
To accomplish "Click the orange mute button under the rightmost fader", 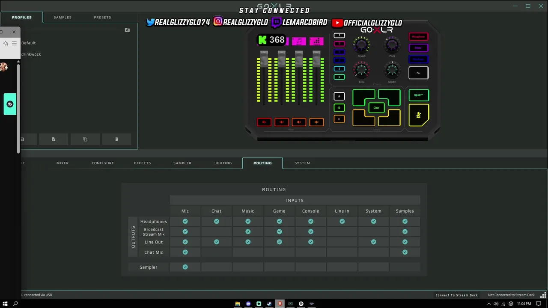I will pos(316,122).
